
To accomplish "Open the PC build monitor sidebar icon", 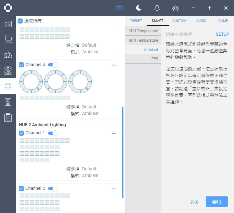I will click(x=8, y=39).
